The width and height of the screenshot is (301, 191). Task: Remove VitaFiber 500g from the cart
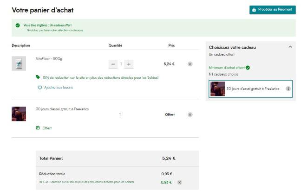coord(190,64)
